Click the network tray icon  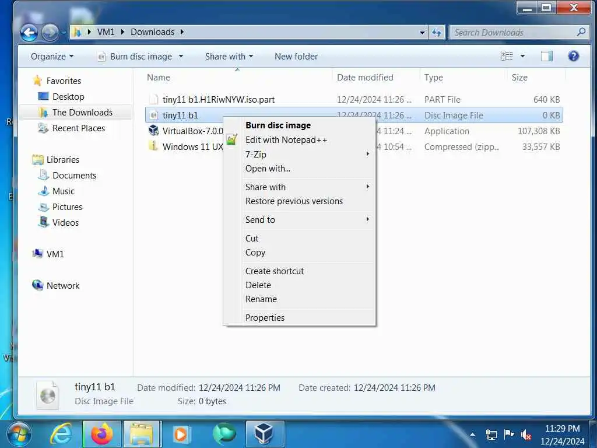click(491, 435)
